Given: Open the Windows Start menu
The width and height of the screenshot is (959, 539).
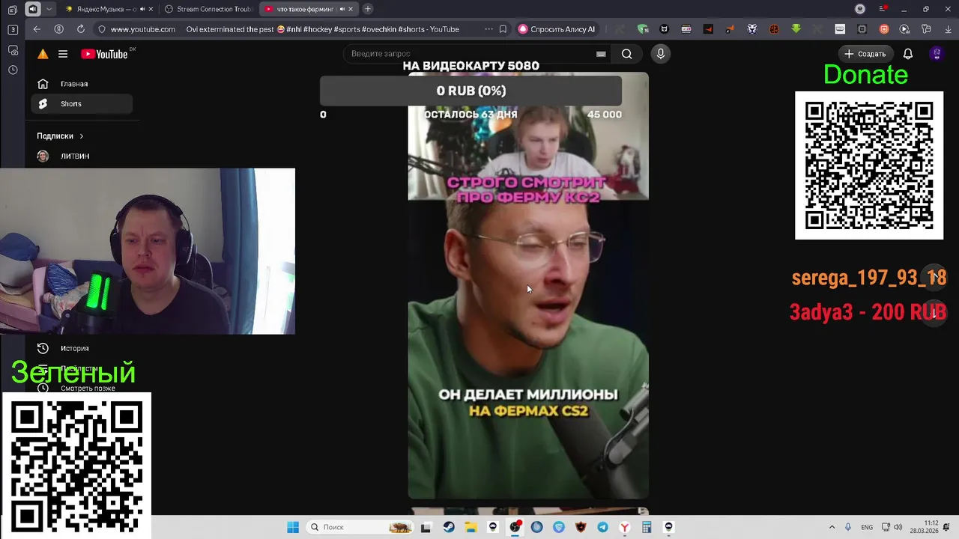Looking at the screenshot, I should [293, 527].
